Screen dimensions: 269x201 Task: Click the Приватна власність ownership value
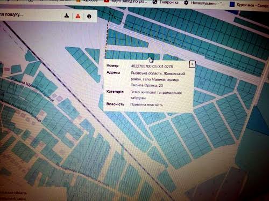click(x=146, y=105)
